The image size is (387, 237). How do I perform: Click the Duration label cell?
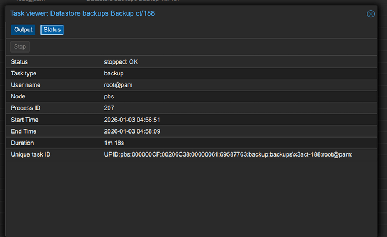[x=24, y=143]
